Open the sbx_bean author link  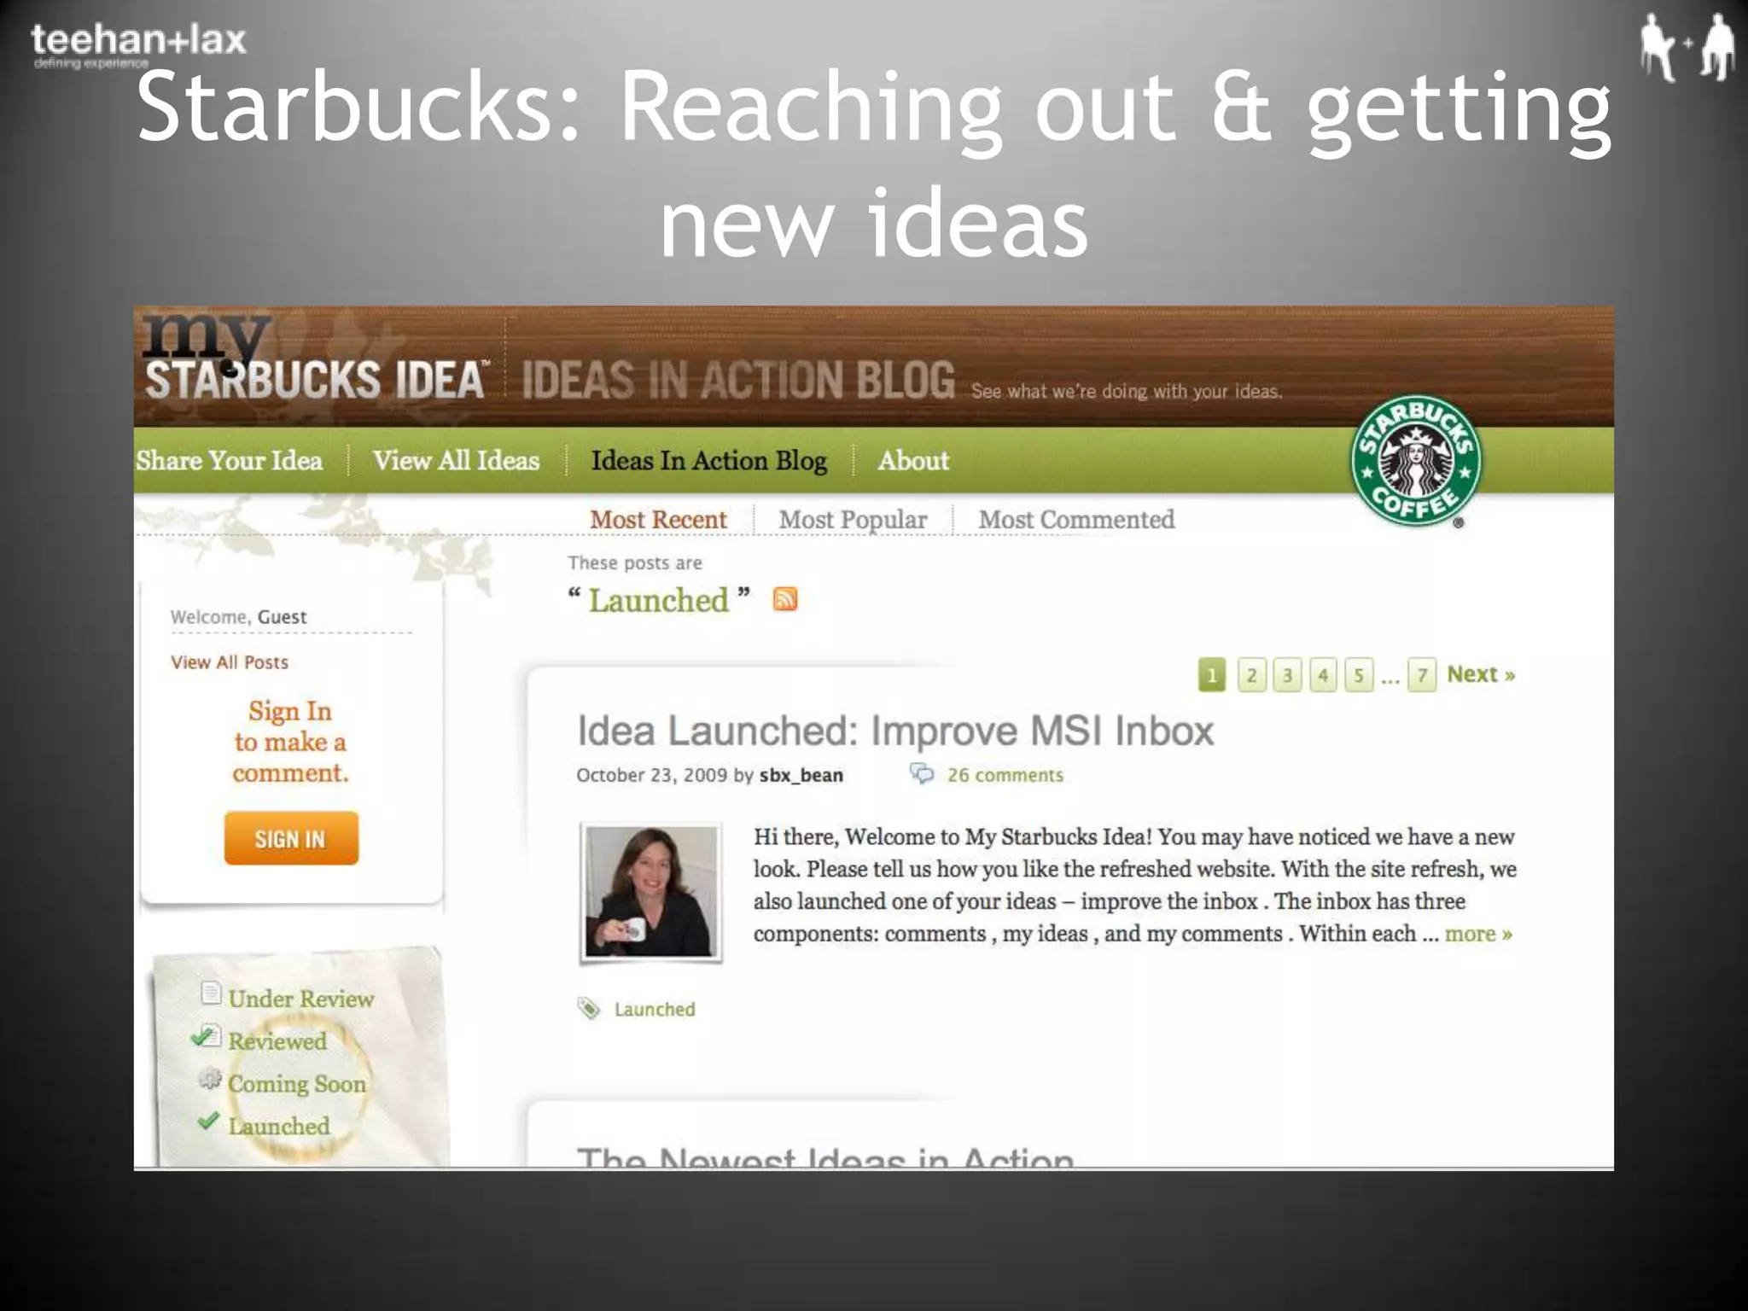point(801,775)
